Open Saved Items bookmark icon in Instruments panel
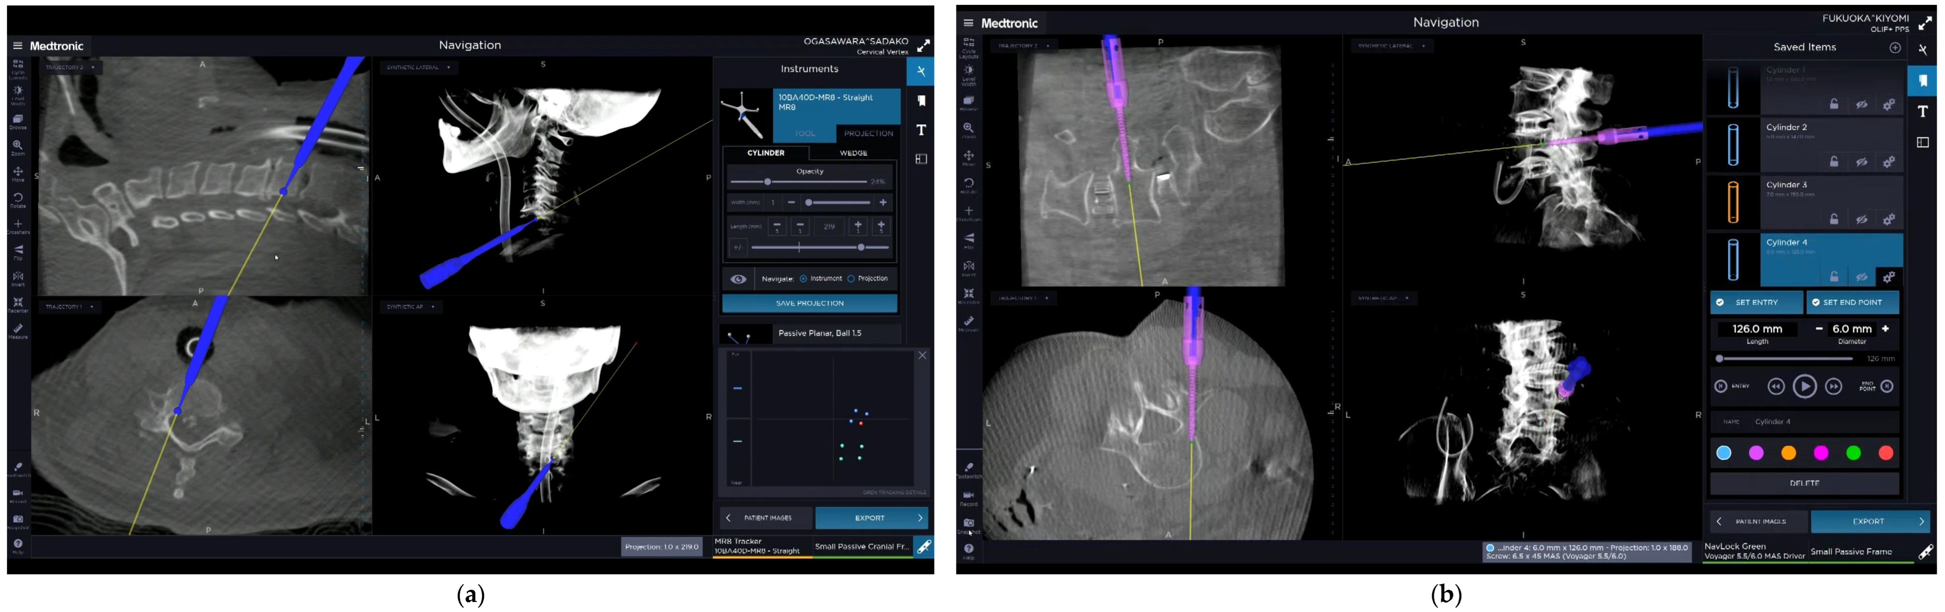Image resolution: width=1945 pixels, height=612 pixels. click(921, 100)
